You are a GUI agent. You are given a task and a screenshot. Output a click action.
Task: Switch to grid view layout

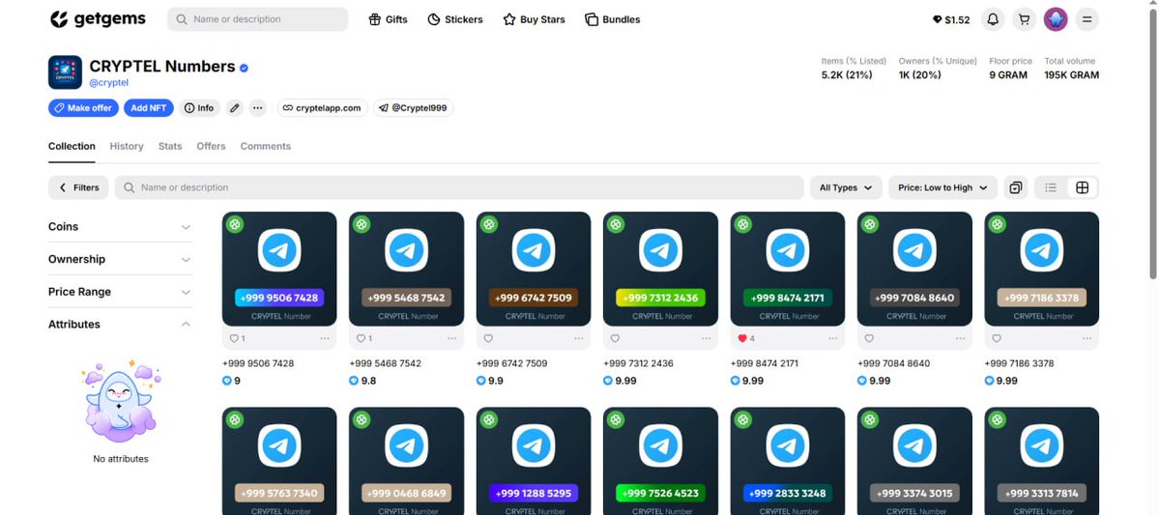[1082, 187]
